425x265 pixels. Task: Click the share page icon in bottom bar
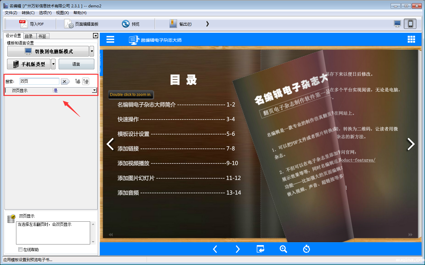(x=260, y=249)
